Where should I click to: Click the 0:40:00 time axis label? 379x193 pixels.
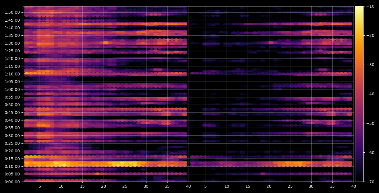click(x=13, y=120)
